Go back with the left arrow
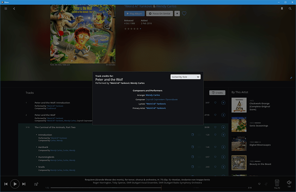This screenshot has height=192, width=296. coord(14,9)
